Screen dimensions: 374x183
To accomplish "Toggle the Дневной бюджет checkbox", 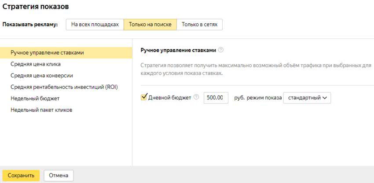I will click(143, 97).
